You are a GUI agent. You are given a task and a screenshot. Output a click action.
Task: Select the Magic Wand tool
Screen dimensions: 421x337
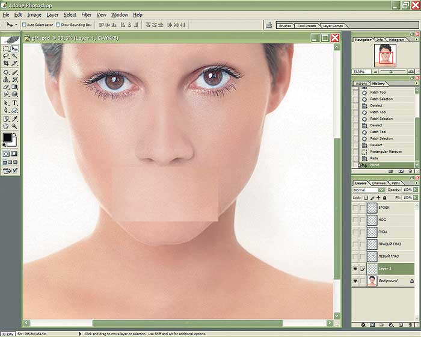pyautogui.click(x=14, y=56)
